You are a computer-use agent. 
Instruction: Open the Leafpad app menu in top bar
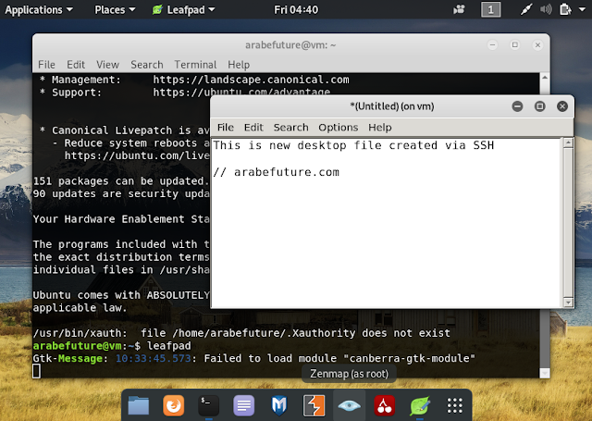point(184,9)
